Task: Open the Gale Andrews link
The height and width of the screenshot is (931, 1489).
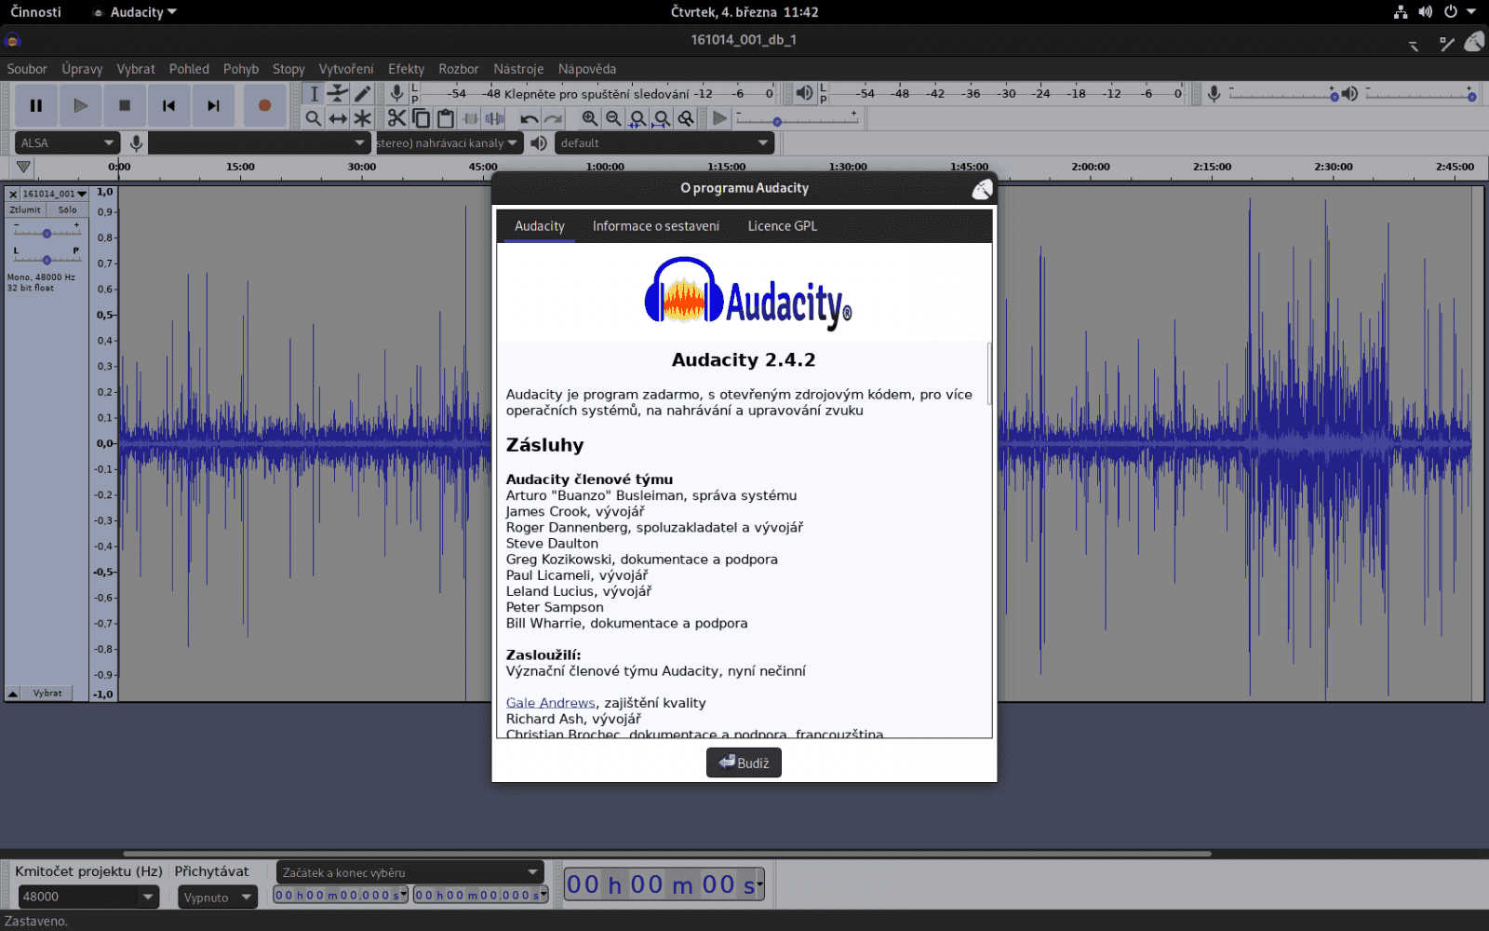Action: coord(550,702)
